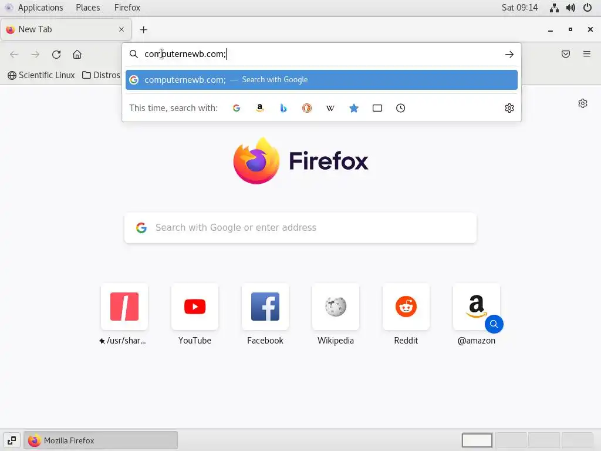Screen dimensions: 601x451
Task: Open the @amazon search shortcut tile
Action: point(477,307)
